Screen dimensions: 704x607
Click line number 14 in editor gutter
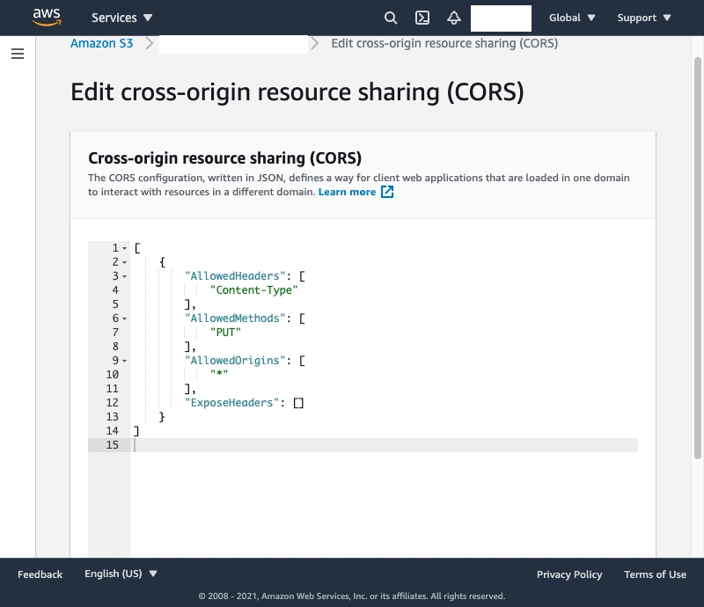[113, 430]
